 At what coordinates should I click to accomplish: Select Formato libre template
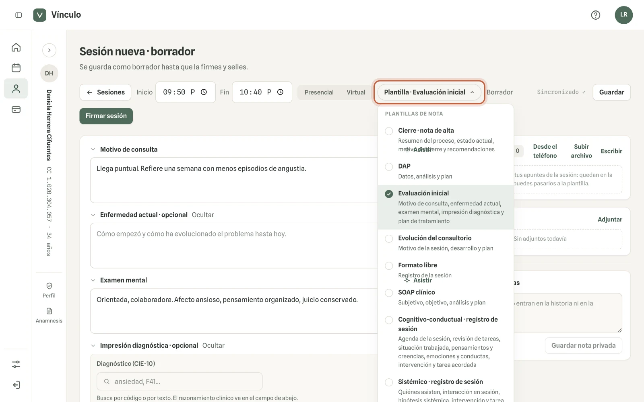(446, 270)
